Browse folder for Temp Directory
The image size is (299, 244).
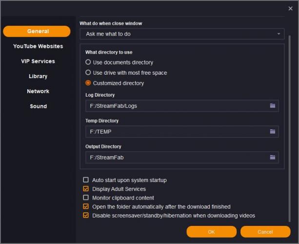click(x=273, y=132)
